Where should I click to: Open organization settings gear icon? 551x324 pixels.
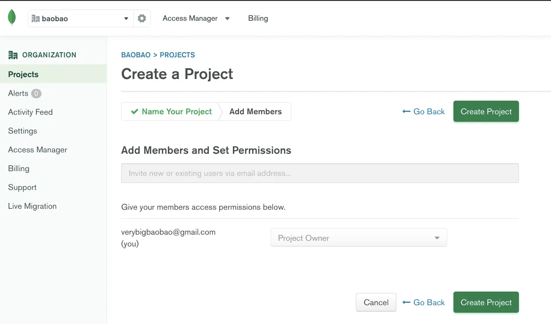(x=141, y=18)
